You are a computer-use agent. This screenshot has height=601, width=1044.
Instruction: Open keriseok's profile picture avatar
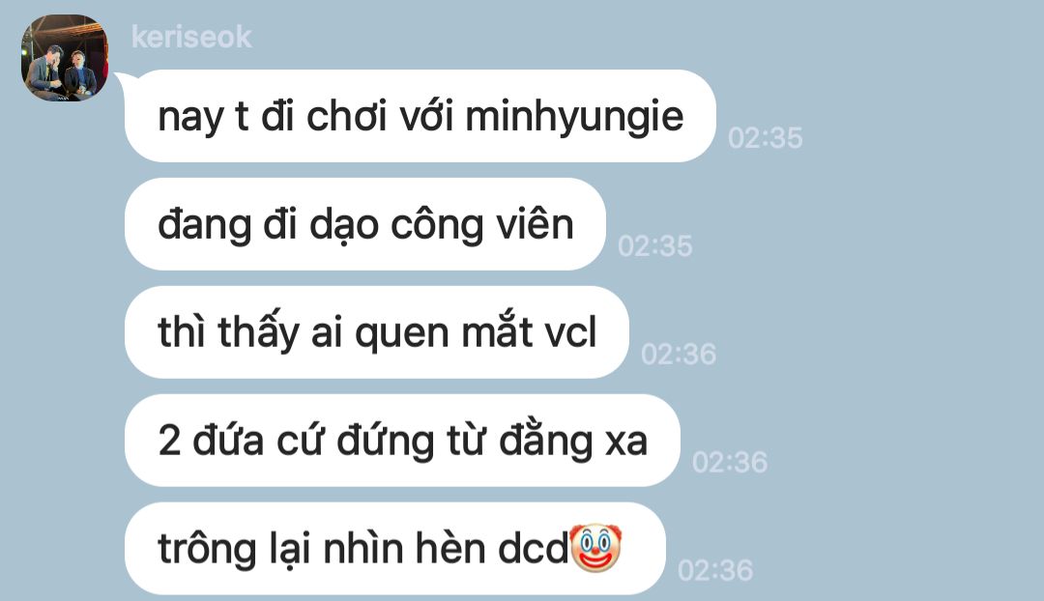coord(65,58)
